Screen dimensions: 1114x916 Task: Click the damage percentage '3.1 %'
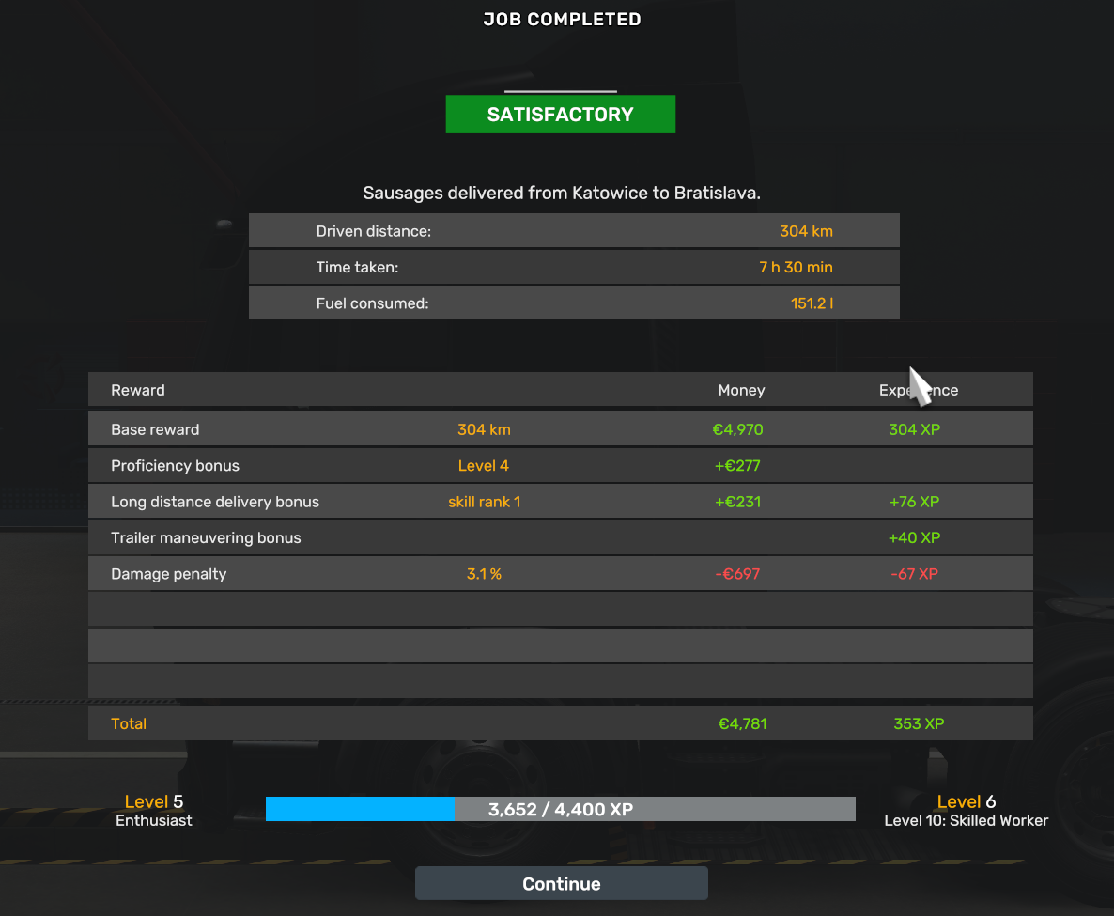[484, 574]
